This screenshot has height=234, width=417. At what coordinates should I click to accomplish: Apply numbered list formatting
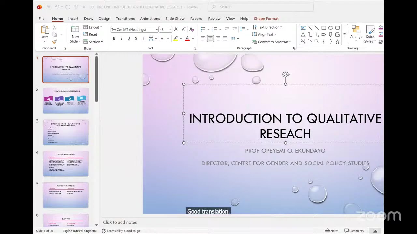click(x=215, y=30)
